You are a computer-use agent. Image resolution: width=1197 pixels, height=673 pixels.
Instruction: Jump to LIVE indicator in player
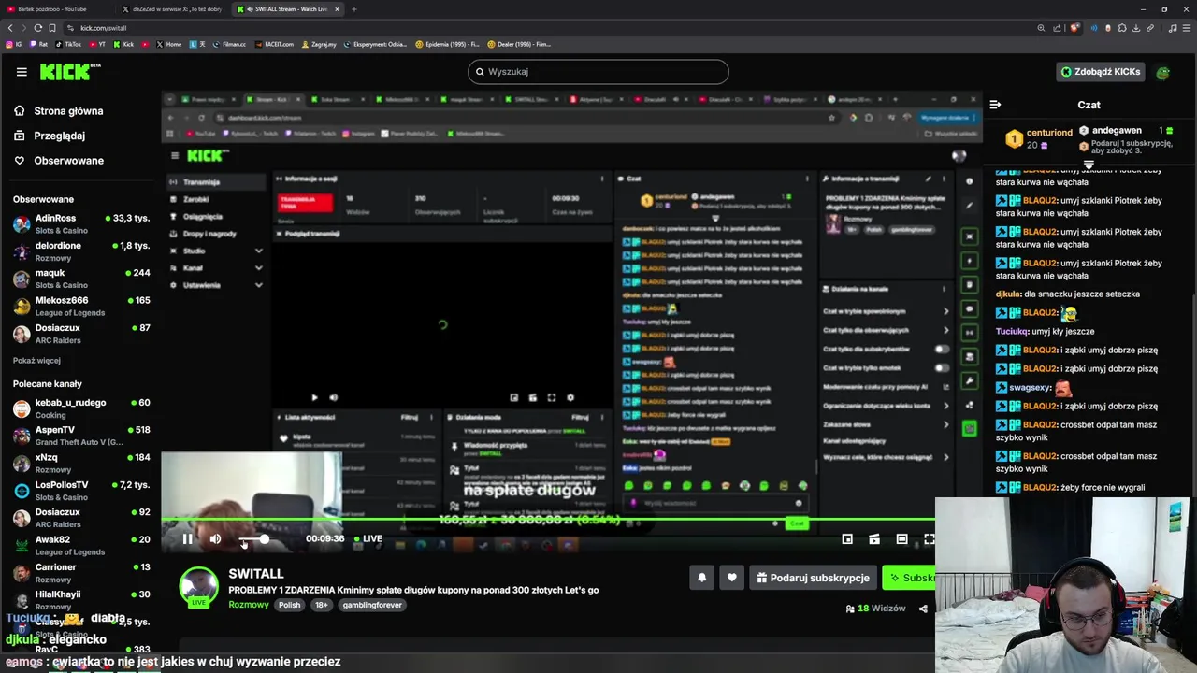pos(368,538)
